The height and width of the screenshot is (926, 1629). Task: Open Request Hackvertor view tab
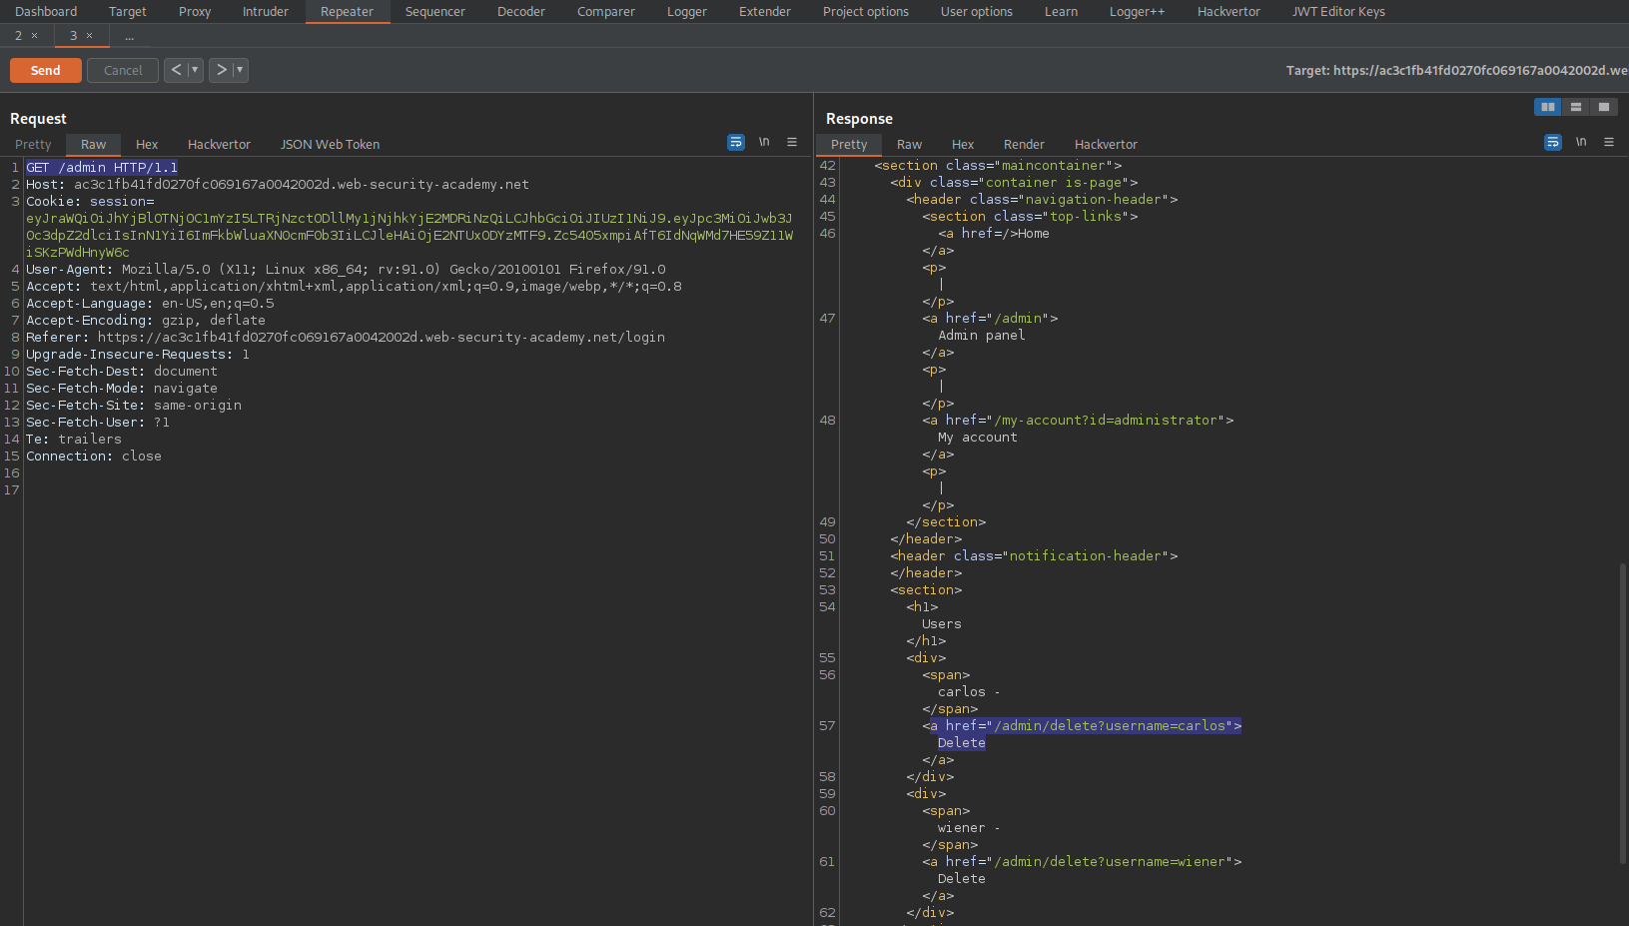(220, 145)
